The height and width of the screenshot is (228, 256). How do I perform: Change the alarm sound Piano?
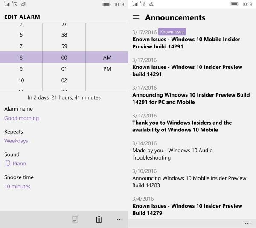(x=19, y=163)
